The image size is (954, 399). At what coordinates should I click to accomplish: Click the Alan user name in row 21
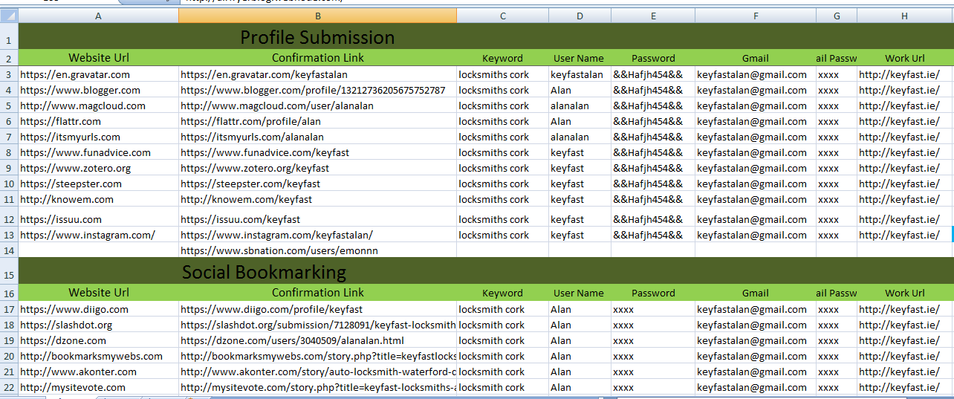[580, 372]
